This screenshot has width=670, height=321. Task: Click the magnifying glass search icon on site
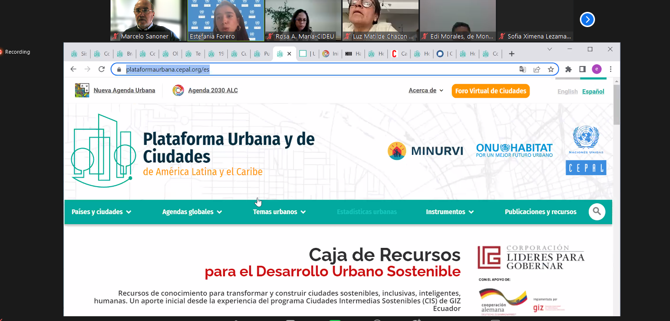point(597,212)
